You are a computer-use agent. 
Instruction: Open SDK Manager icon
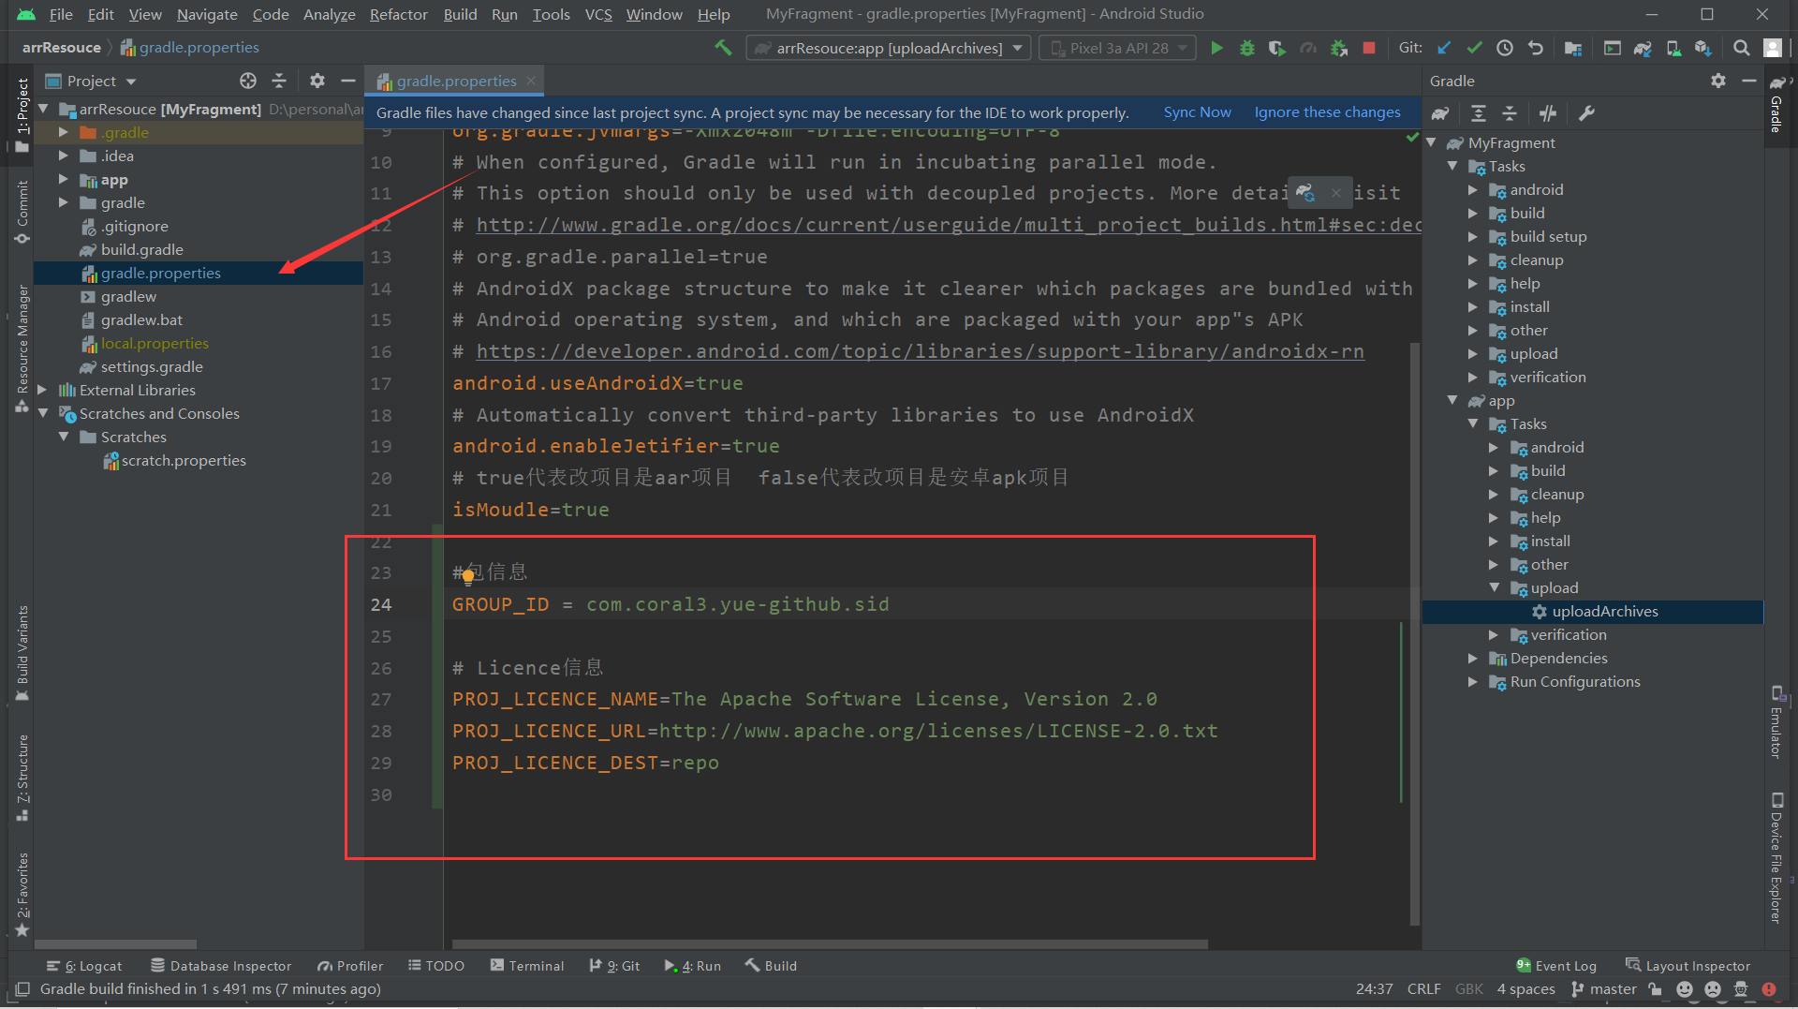coord(1703,48)
